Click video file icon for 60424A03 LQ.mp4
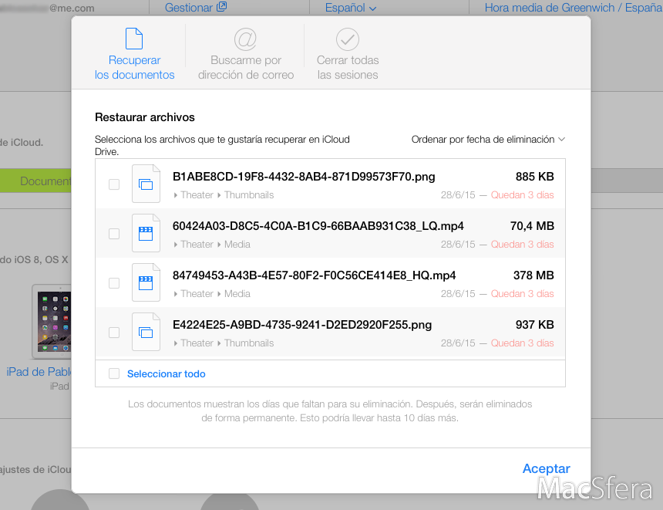This screenshot has width=663, height=510. pyautogui.click(x=146, y=233)
